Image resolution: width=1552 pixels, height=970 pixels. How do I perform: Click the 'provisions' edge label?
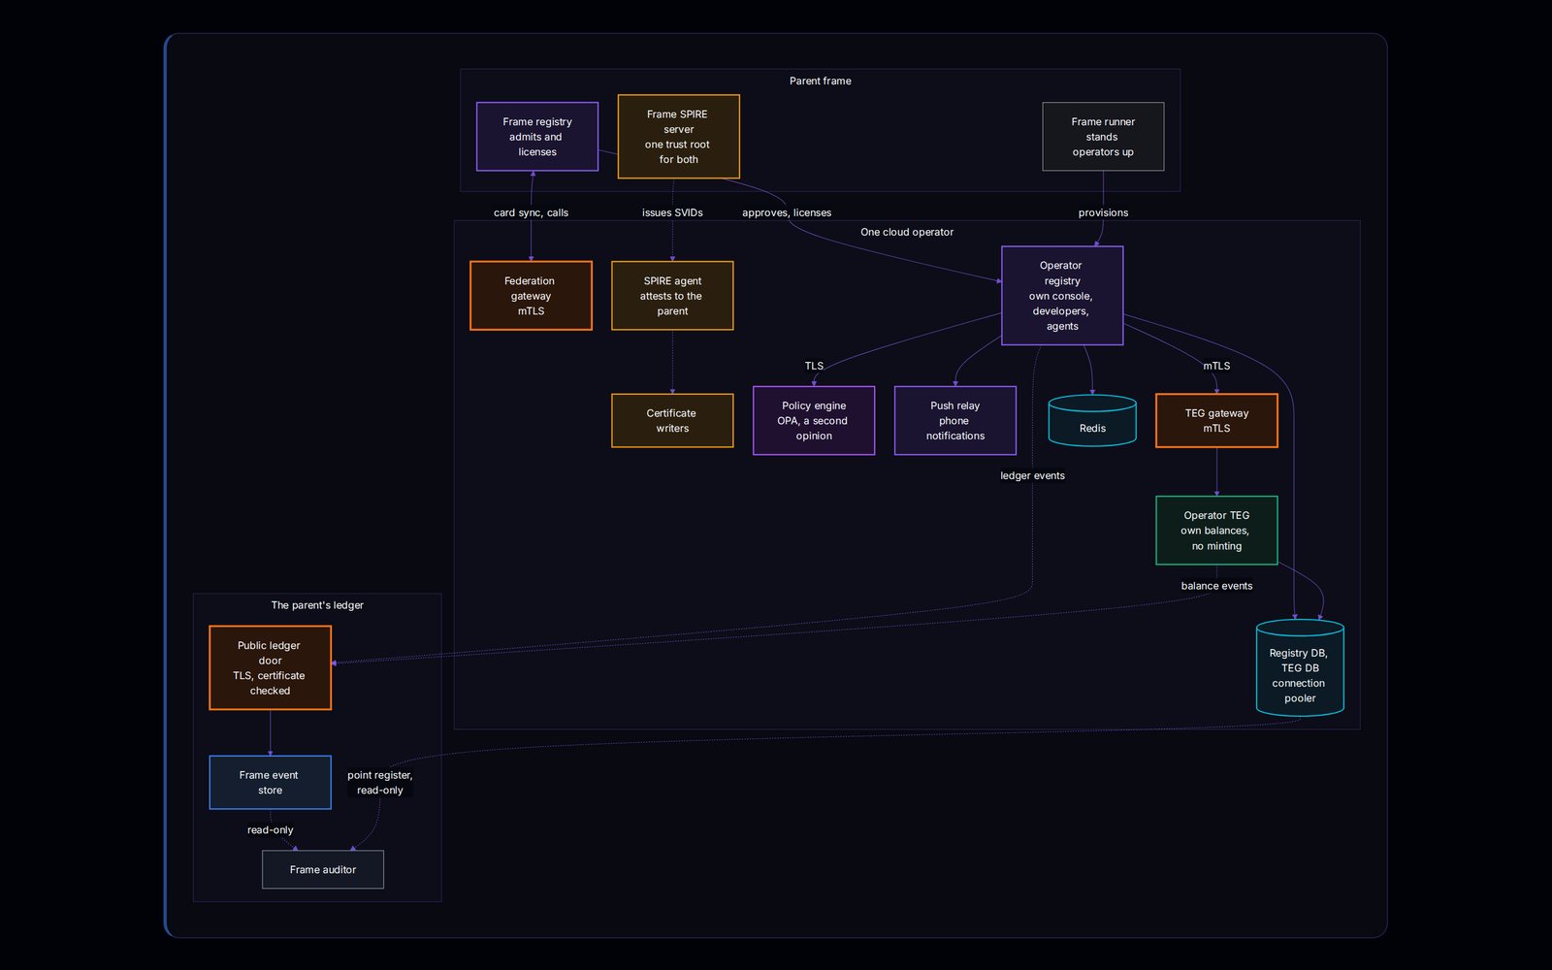pyautogui.click(x=1103, y=213)
